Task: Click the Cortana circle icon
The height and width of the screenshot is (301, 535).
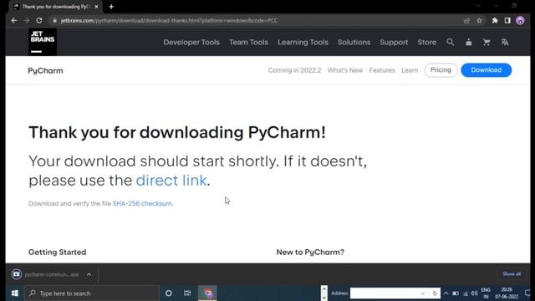Action: tap(169, 293)
